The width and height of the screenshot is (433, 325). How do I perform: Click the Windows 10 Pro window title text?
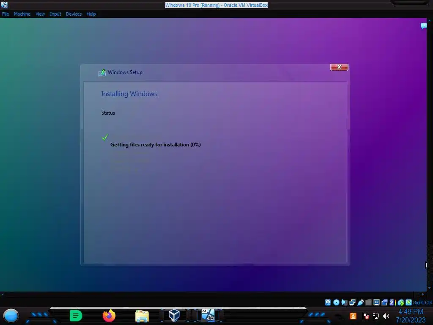[216, 5]
